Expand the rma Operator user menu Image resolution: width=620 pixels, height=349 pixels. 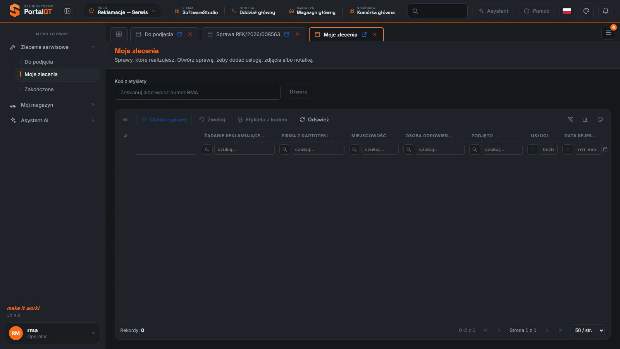[52, 333]
